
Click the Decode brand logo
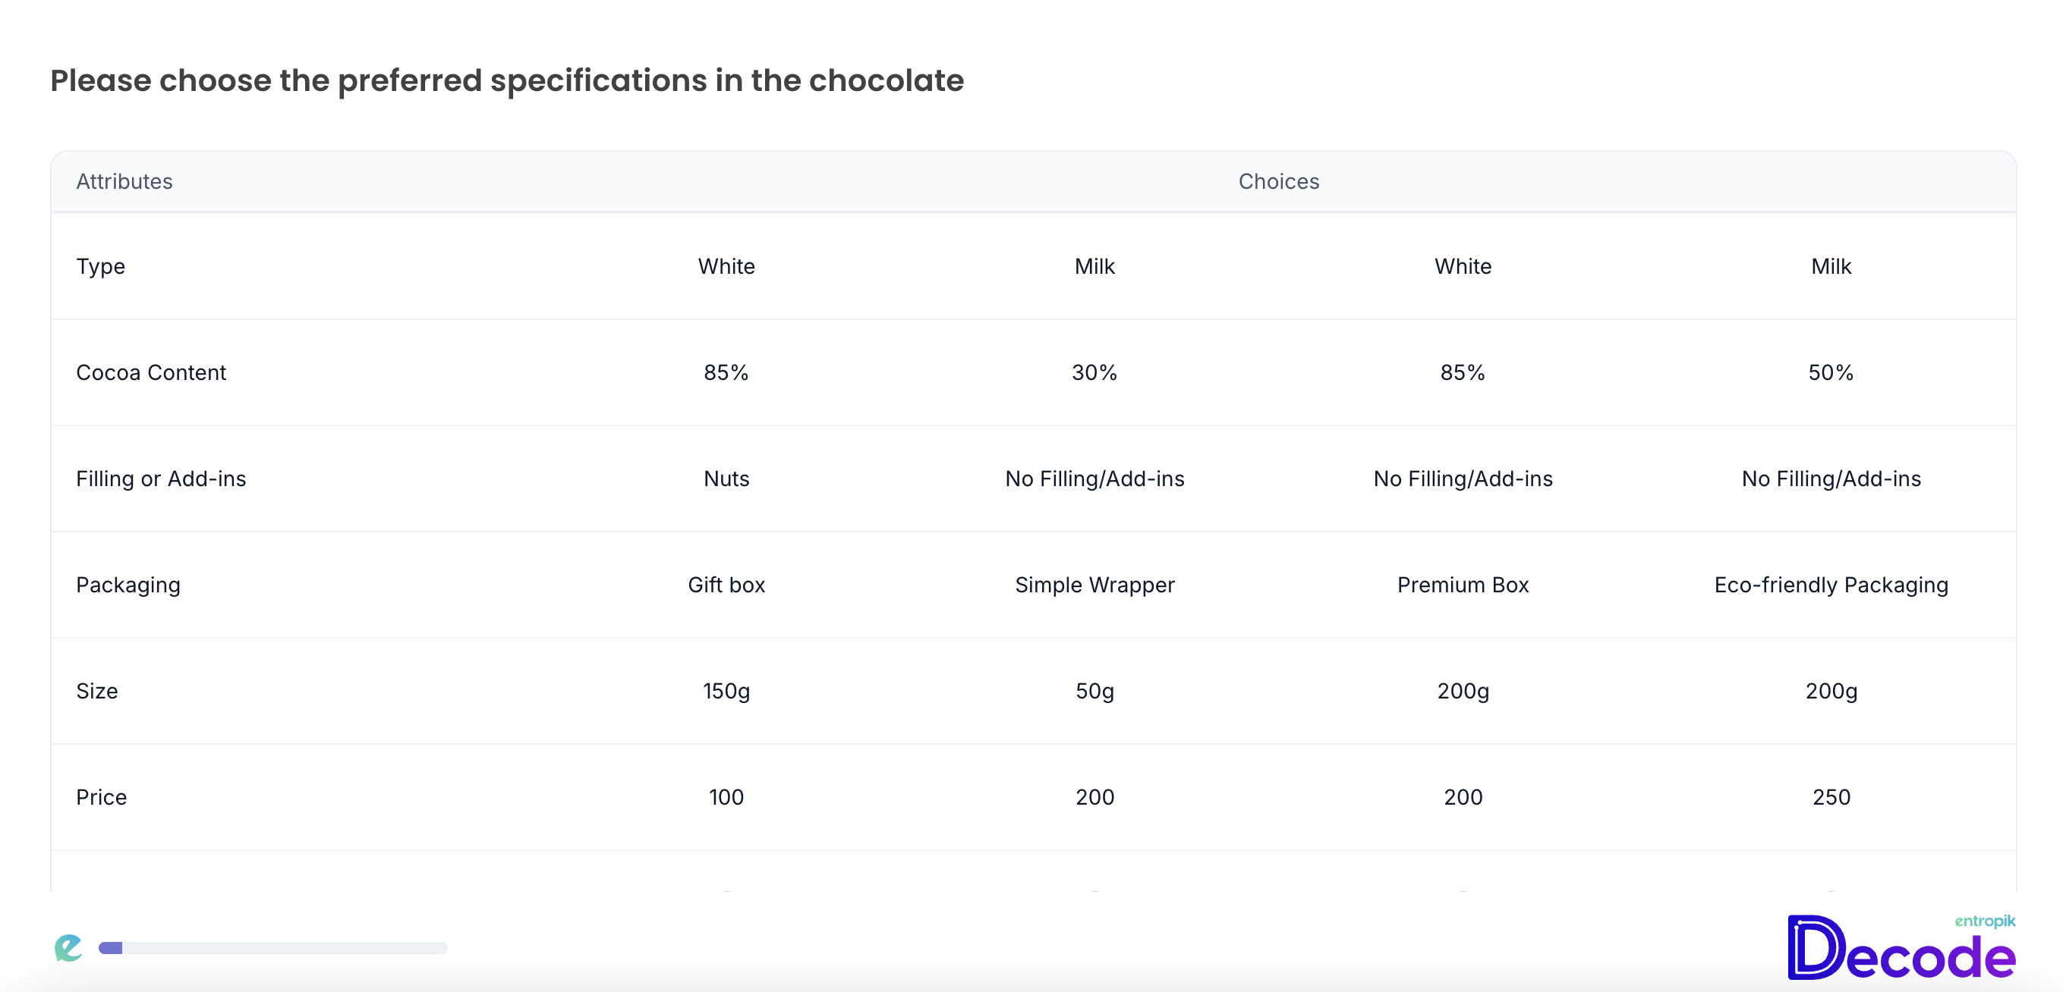pos(1901,946)
